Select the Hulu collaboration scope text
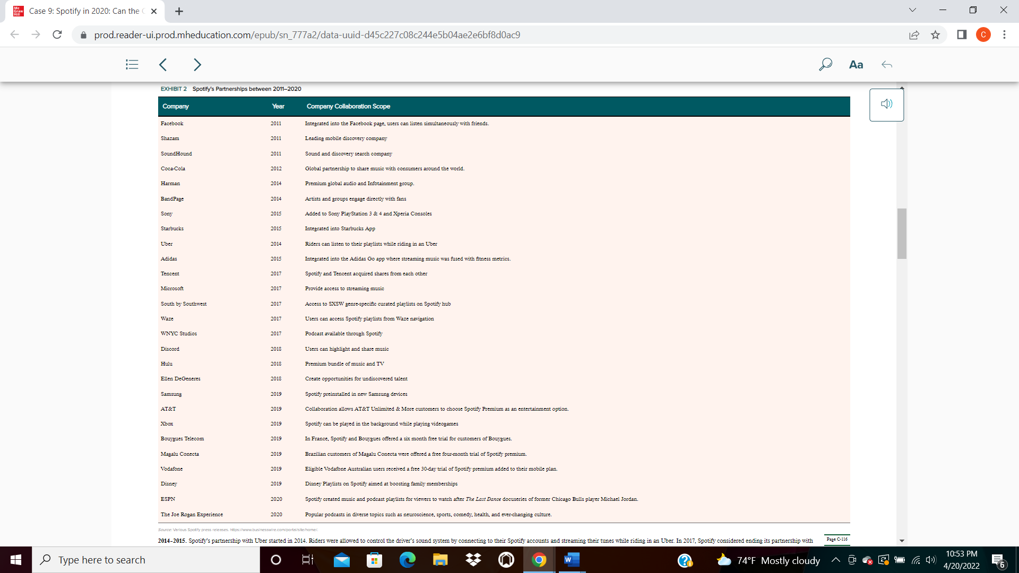Screen dimensions: 1019x573 pyautogui.click(x=344, y=364)
